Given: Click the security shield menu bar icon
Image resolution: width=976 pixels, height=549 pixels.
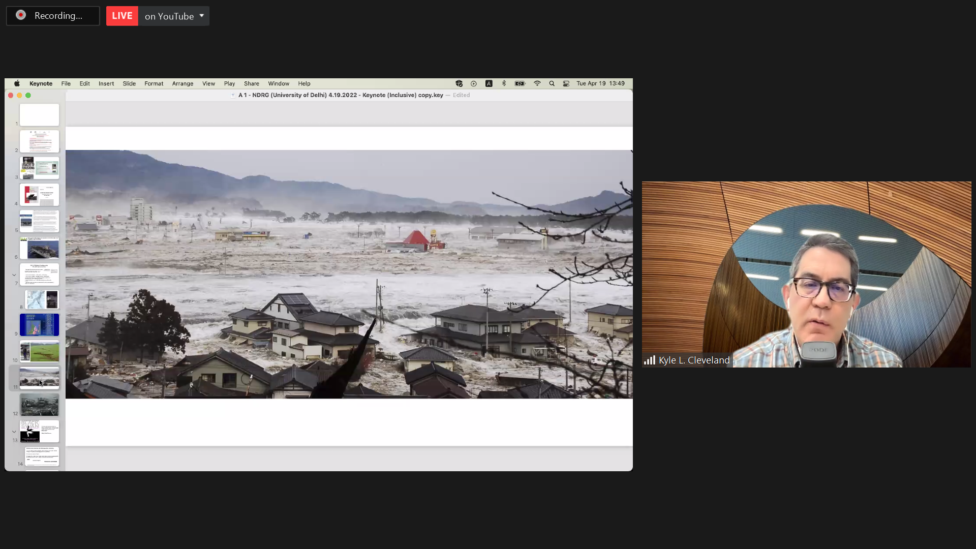Looking at the screenshot, I should [459, 83].
